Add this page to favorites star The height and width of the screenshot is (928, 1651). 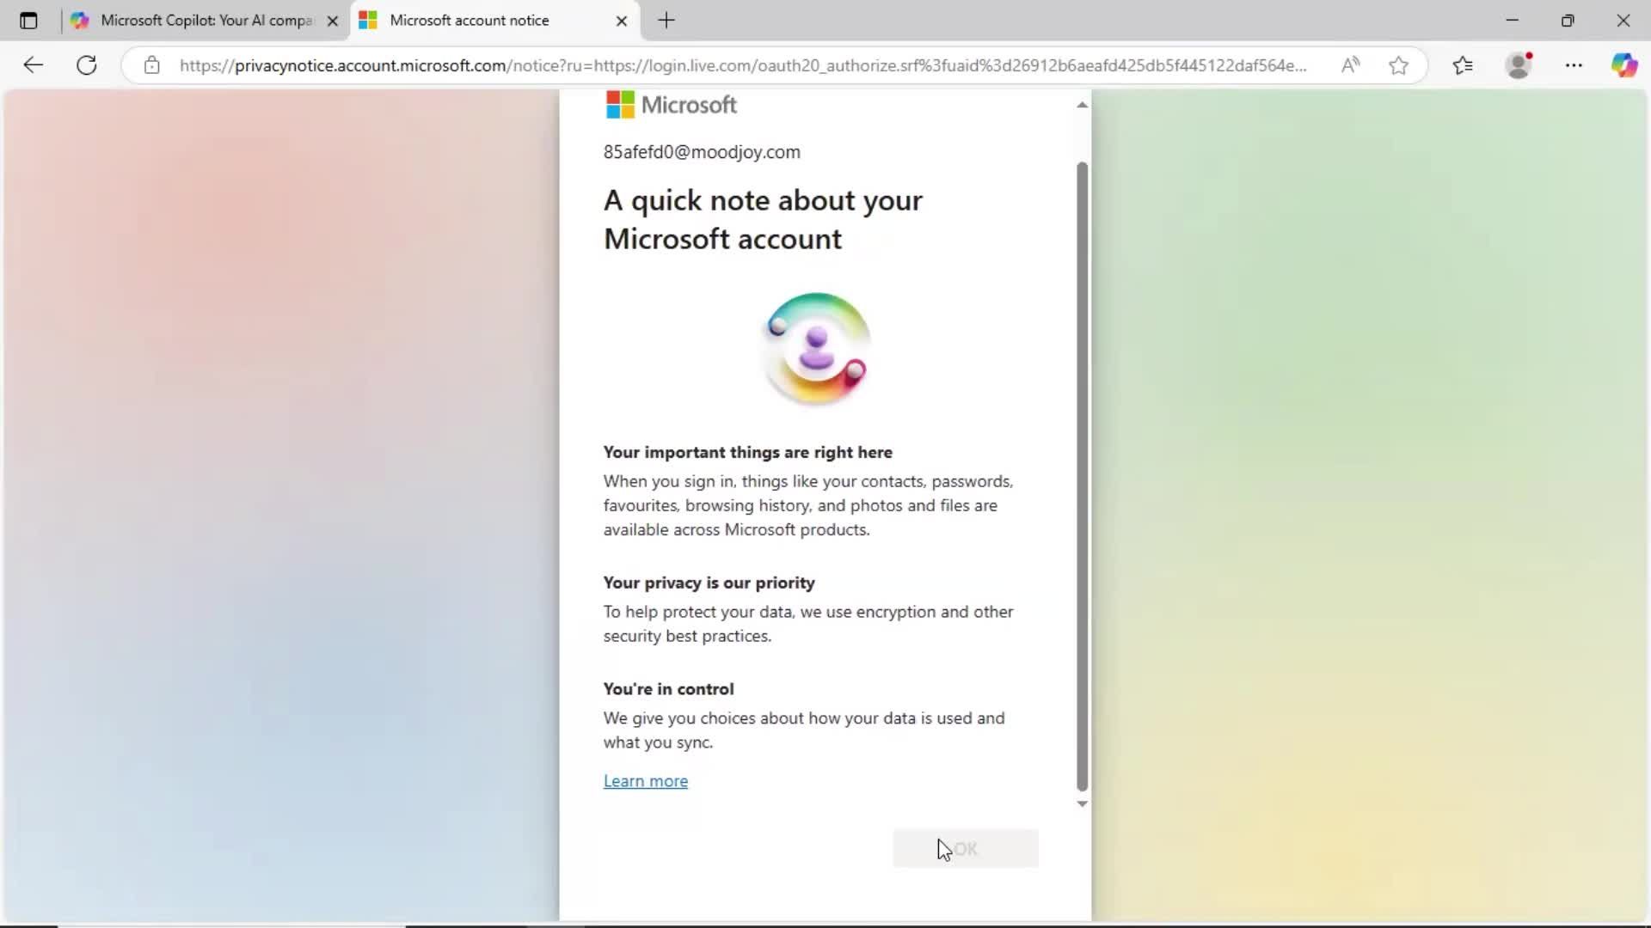[x=1398, y=65]
